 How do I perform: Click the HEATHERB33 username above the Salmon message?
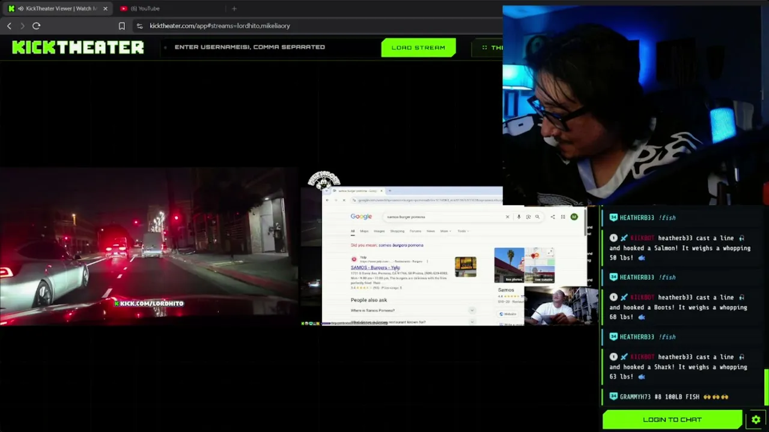pos(636,218)
